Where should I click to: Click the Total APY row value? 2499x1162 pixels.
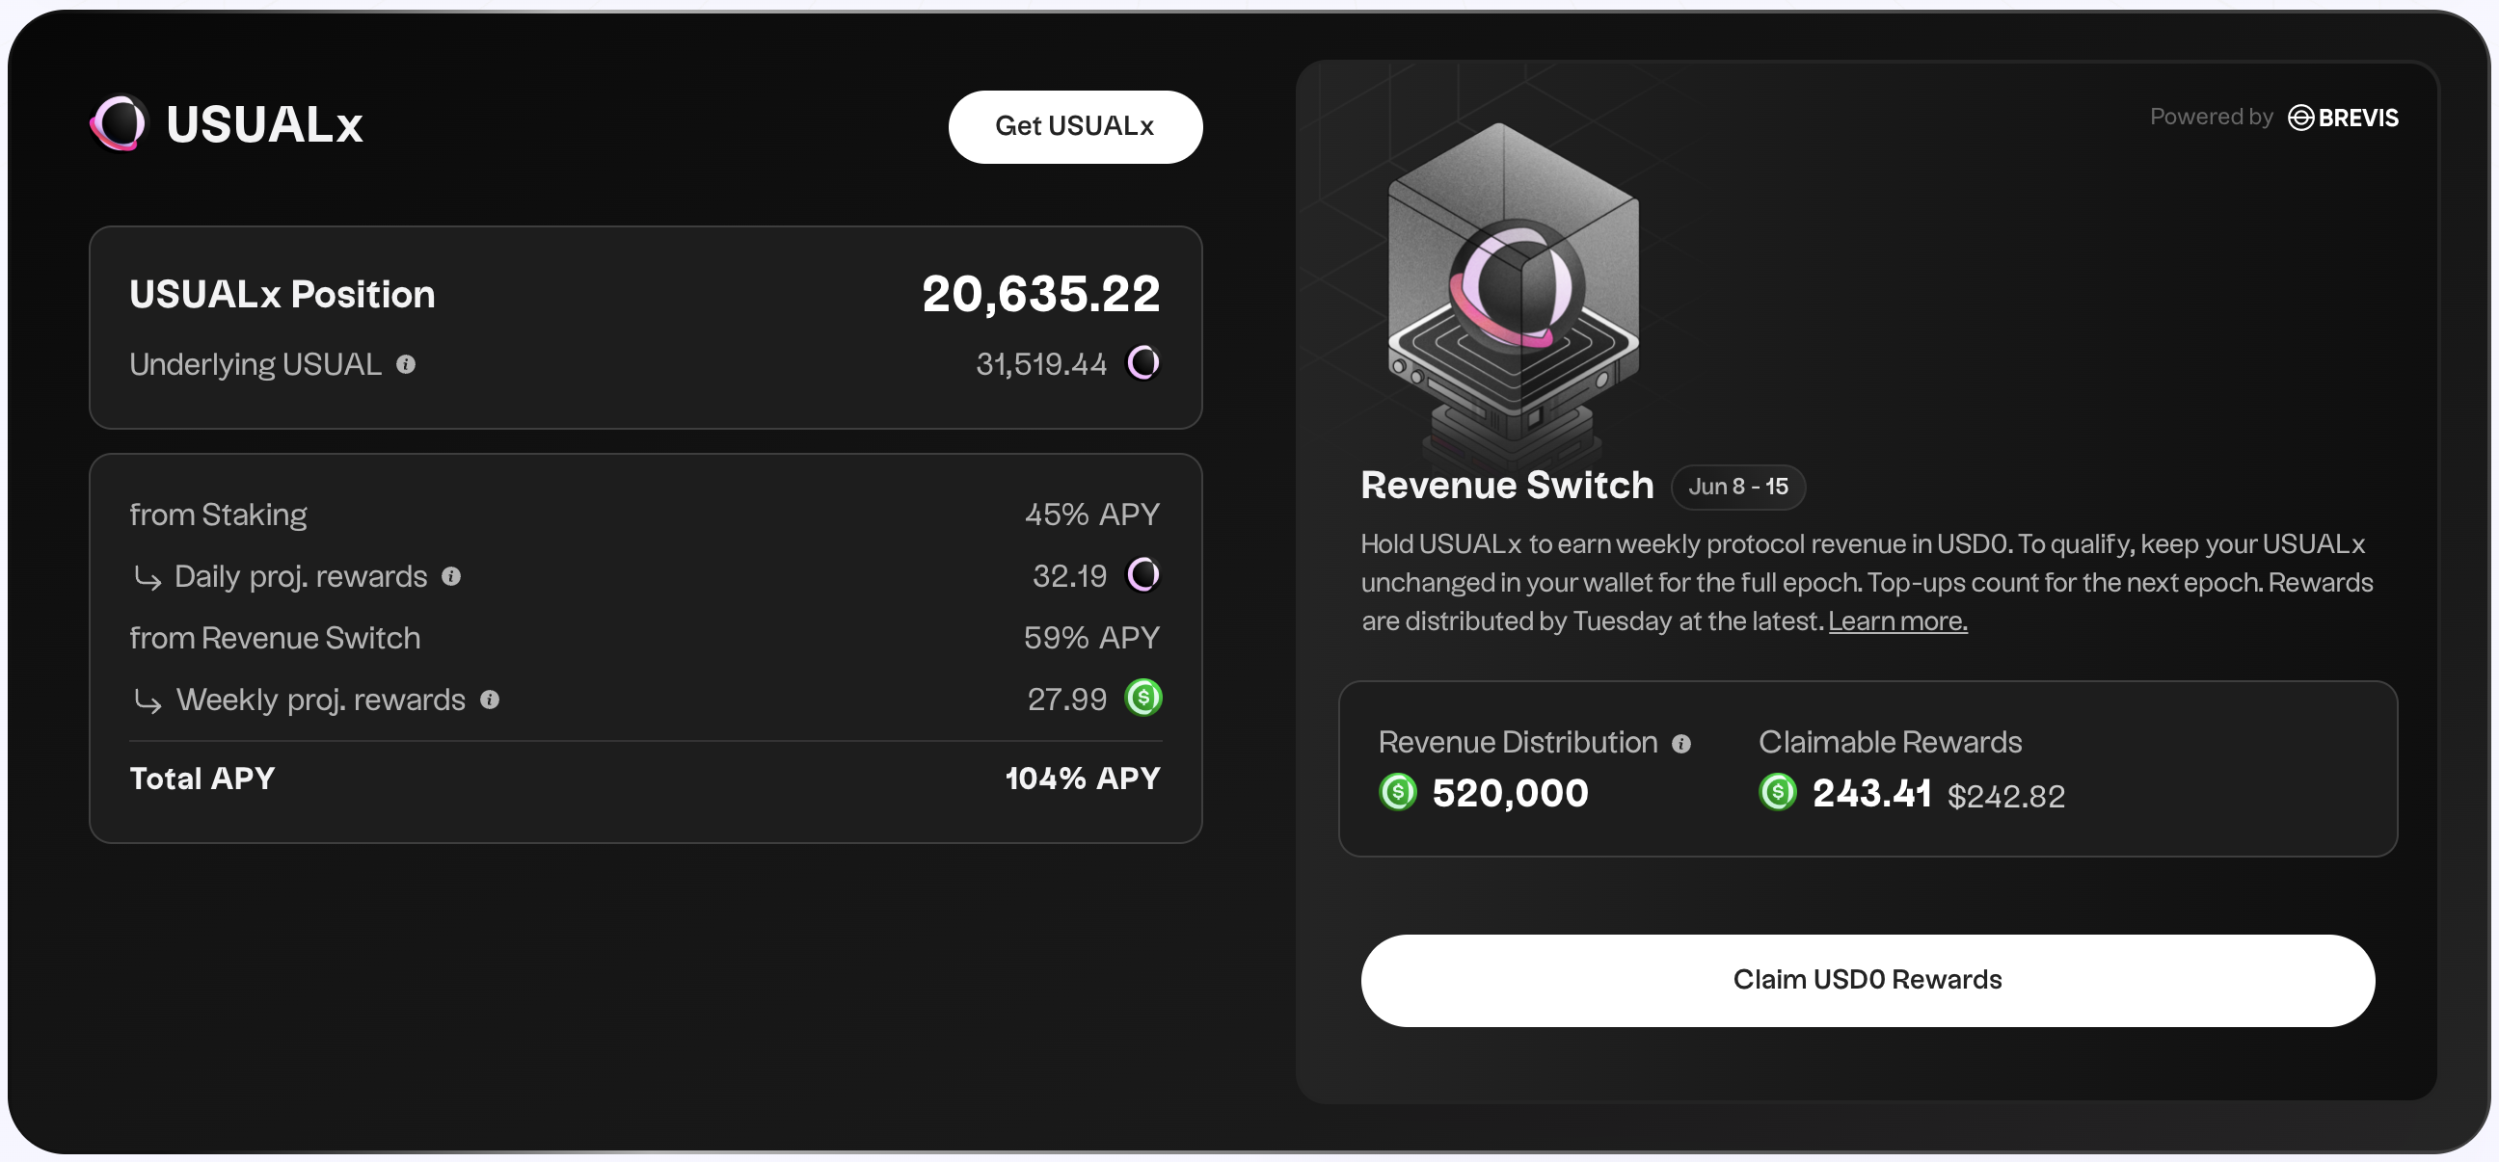[1082, 779]
